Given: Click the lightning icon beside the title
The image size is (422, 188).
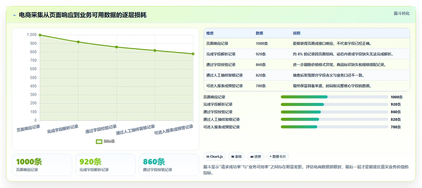Looking at the screenshot, I should pos(14,15).
